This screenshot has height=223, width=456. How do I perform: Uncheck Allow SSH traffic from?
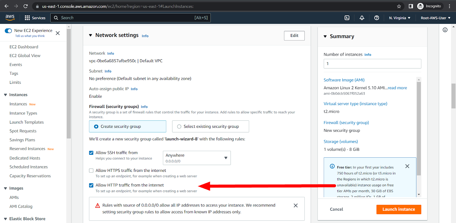coord(91,153)
